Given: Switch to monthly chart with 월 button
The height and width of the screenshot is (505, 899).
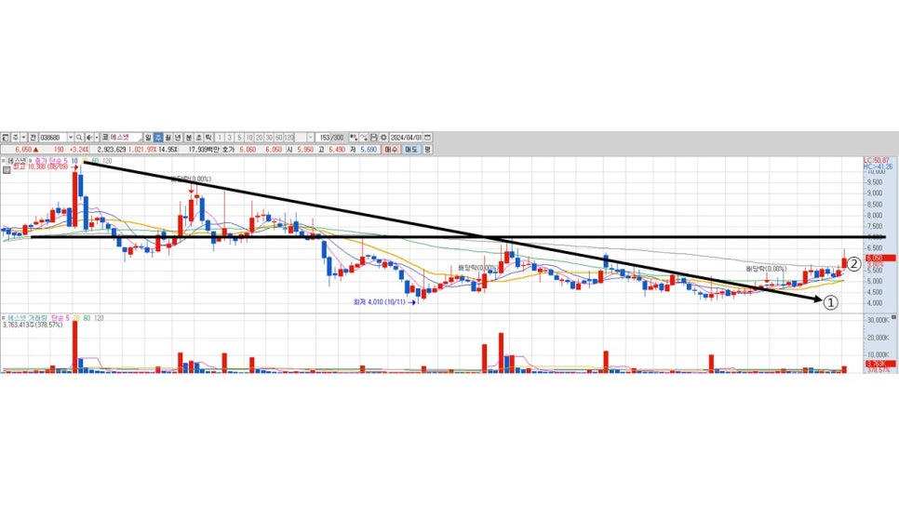Looking at the screenshot, I should click(x=168, y=138).
